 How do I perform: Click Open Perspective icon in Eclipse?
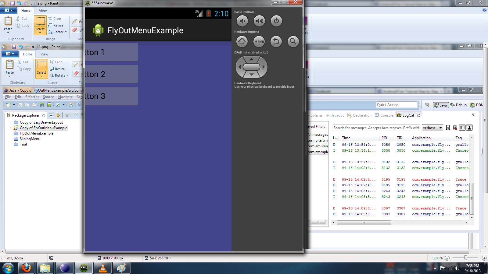tap(427, 105)
